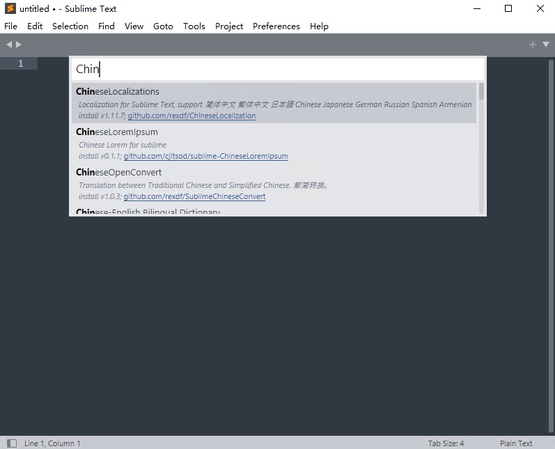Image resolution: width=555 pixels, height=449 pixels.
Task: Change the Tab Size: 4 setting
Action: (x=446, y=443)
